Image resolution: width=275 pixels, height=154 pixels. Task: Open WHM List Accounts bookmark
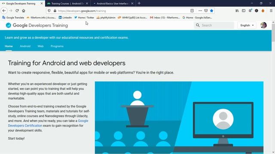(x=133, y=18)
